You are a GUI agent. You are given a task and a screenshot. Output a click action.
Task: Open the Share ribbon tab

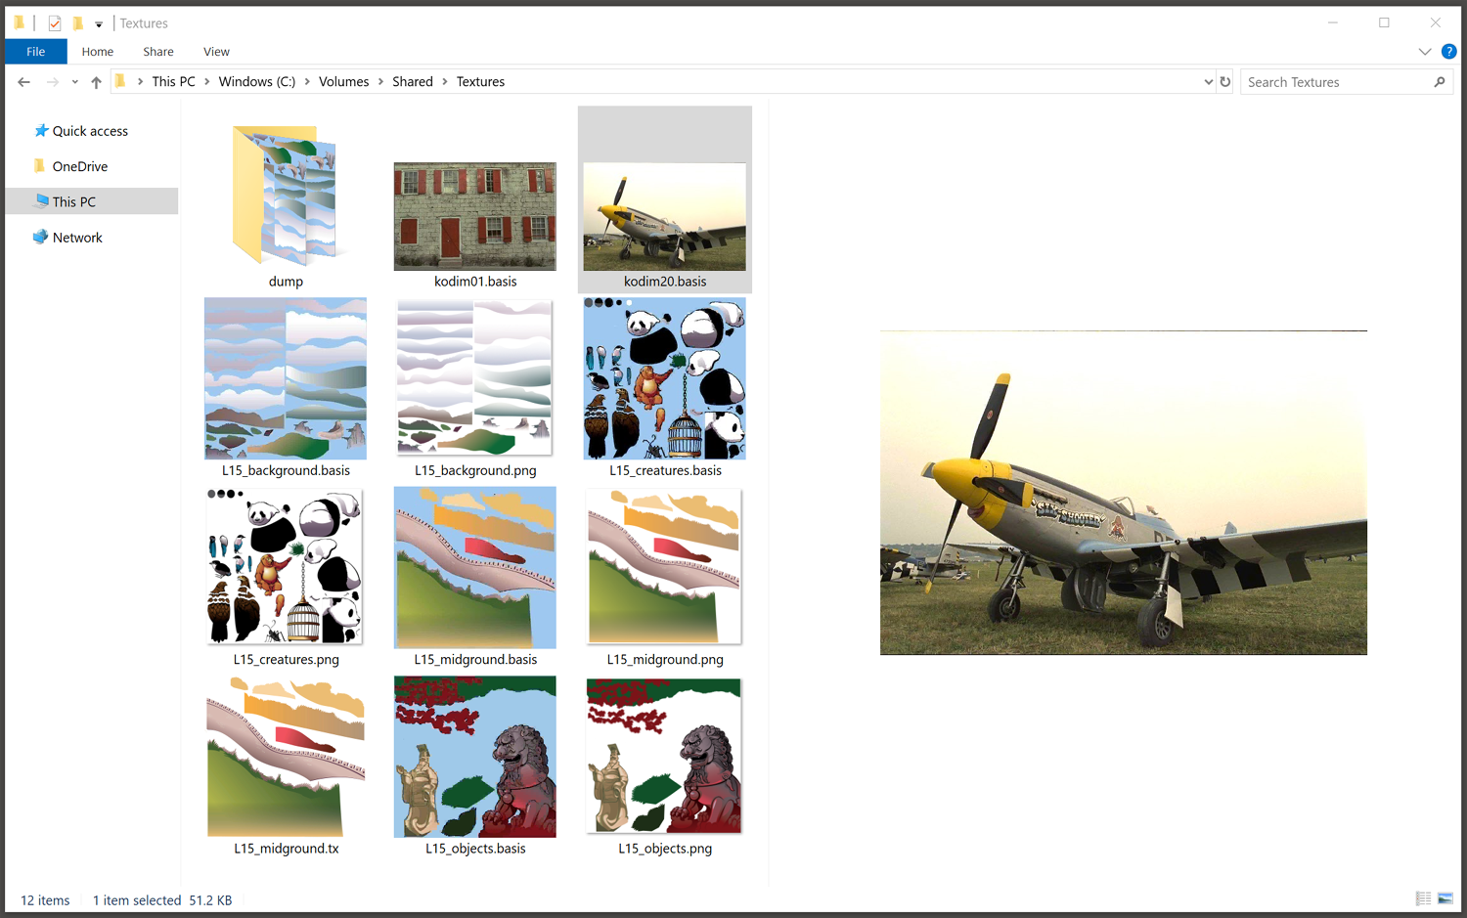pyautogui.click(x=158, y=52)
